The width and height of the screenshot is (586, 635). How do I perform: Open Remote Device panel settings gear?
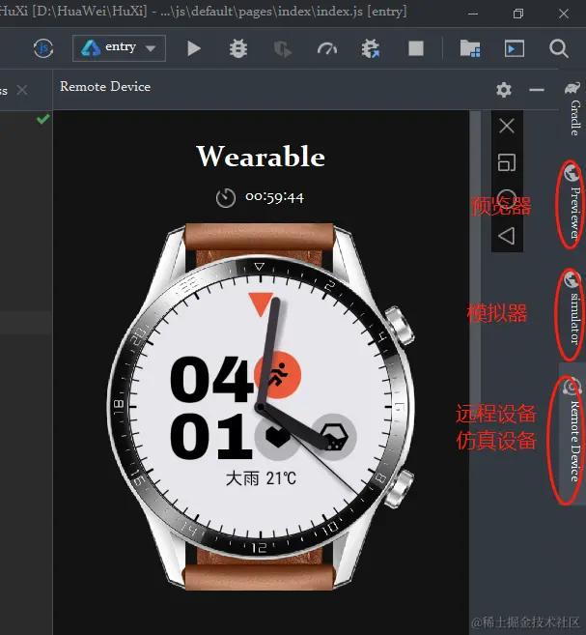pos(504,90)
